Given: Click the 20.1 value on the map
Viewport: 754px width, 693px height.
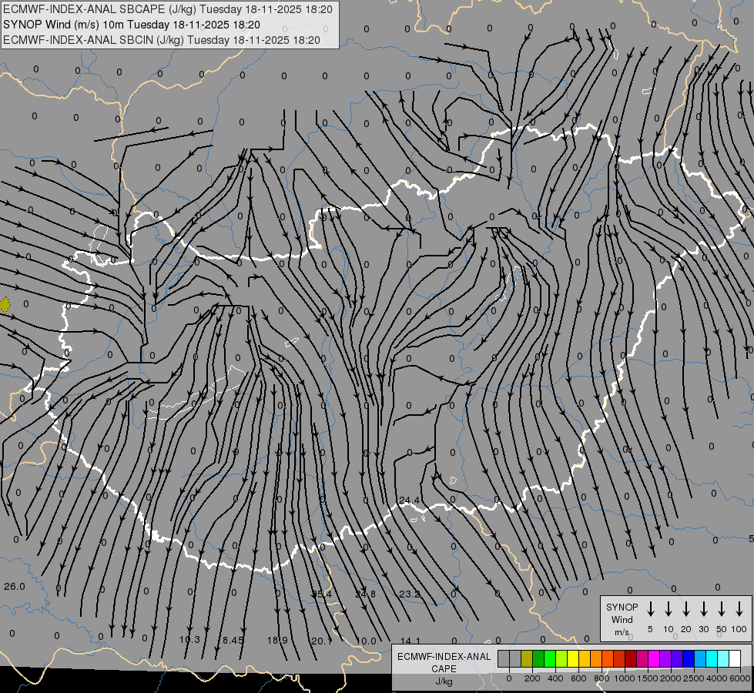Looking at the screenshot, I should [x=322, y=641].
